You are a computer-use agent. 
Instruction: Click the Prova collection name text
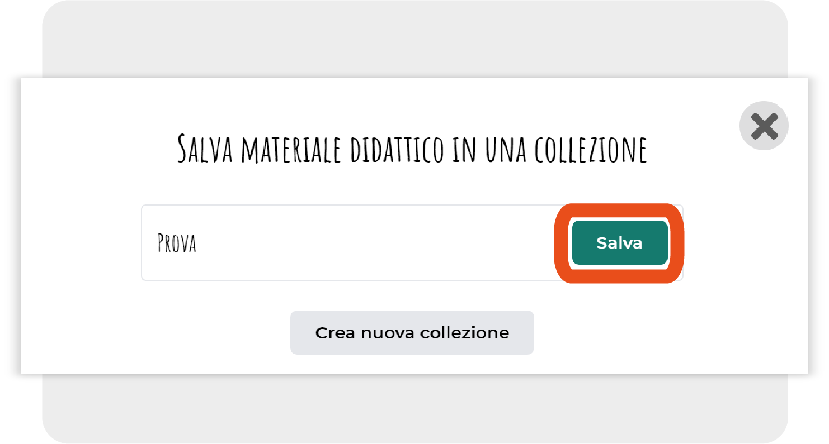coord(177,244)
